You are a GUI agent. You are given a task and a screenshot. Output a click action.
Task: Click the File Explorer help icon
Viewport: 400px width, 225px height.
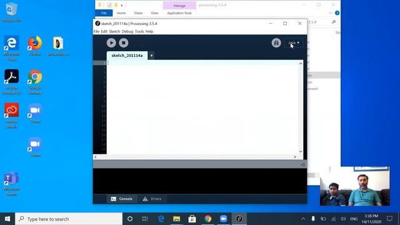click(x=337, y=13)
